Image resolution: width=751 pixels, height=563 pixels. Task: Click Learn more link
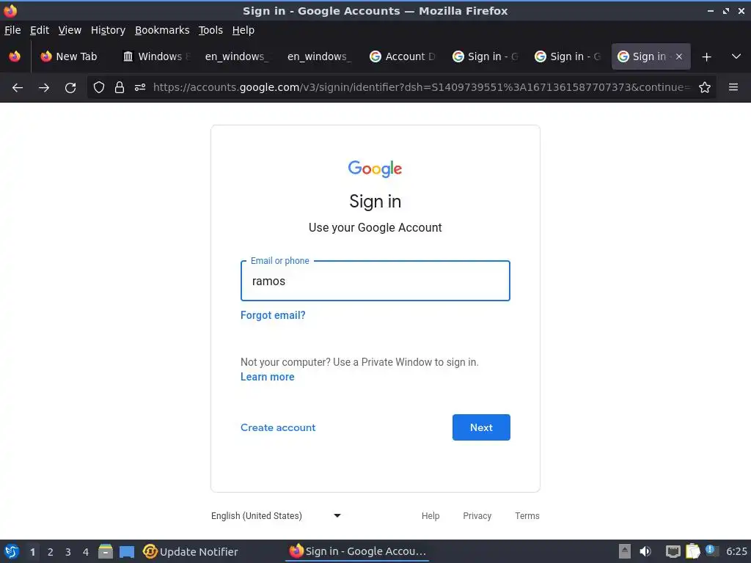coord(267,377)
